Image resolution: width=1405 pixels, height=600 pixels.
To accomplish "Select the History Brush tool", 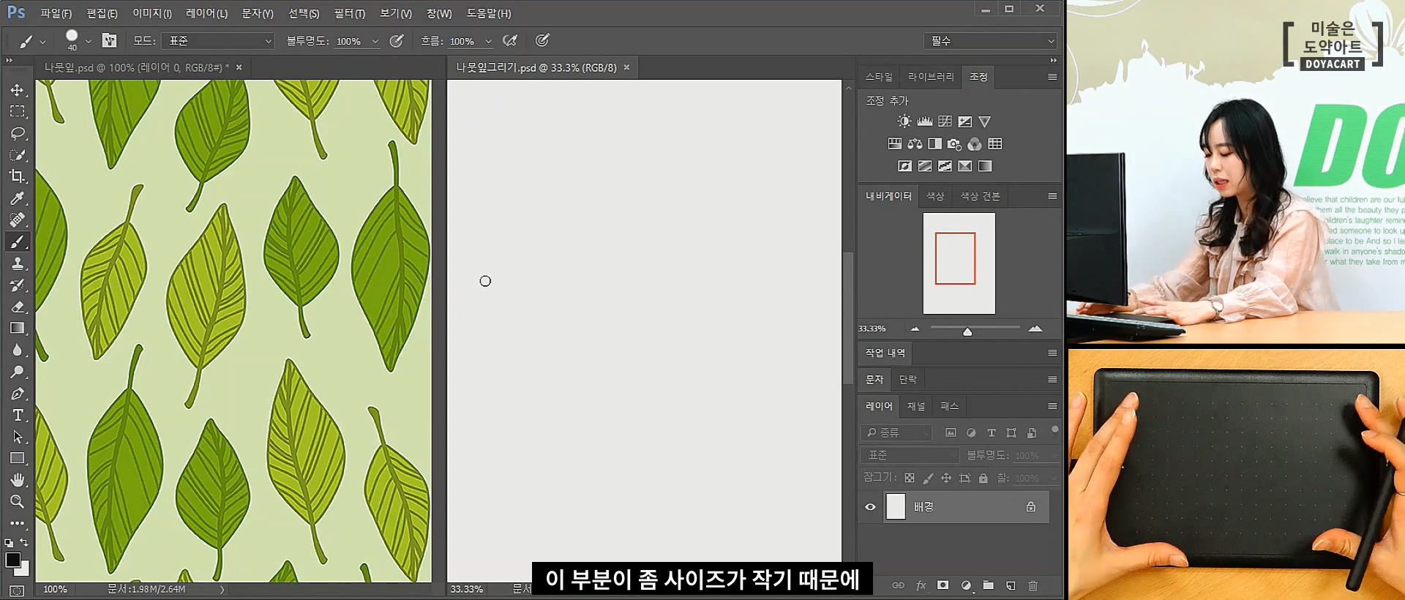I will click(x=18, y=285).
